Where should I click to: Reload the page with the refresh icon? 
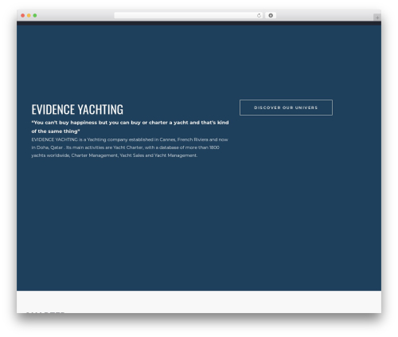259,15
